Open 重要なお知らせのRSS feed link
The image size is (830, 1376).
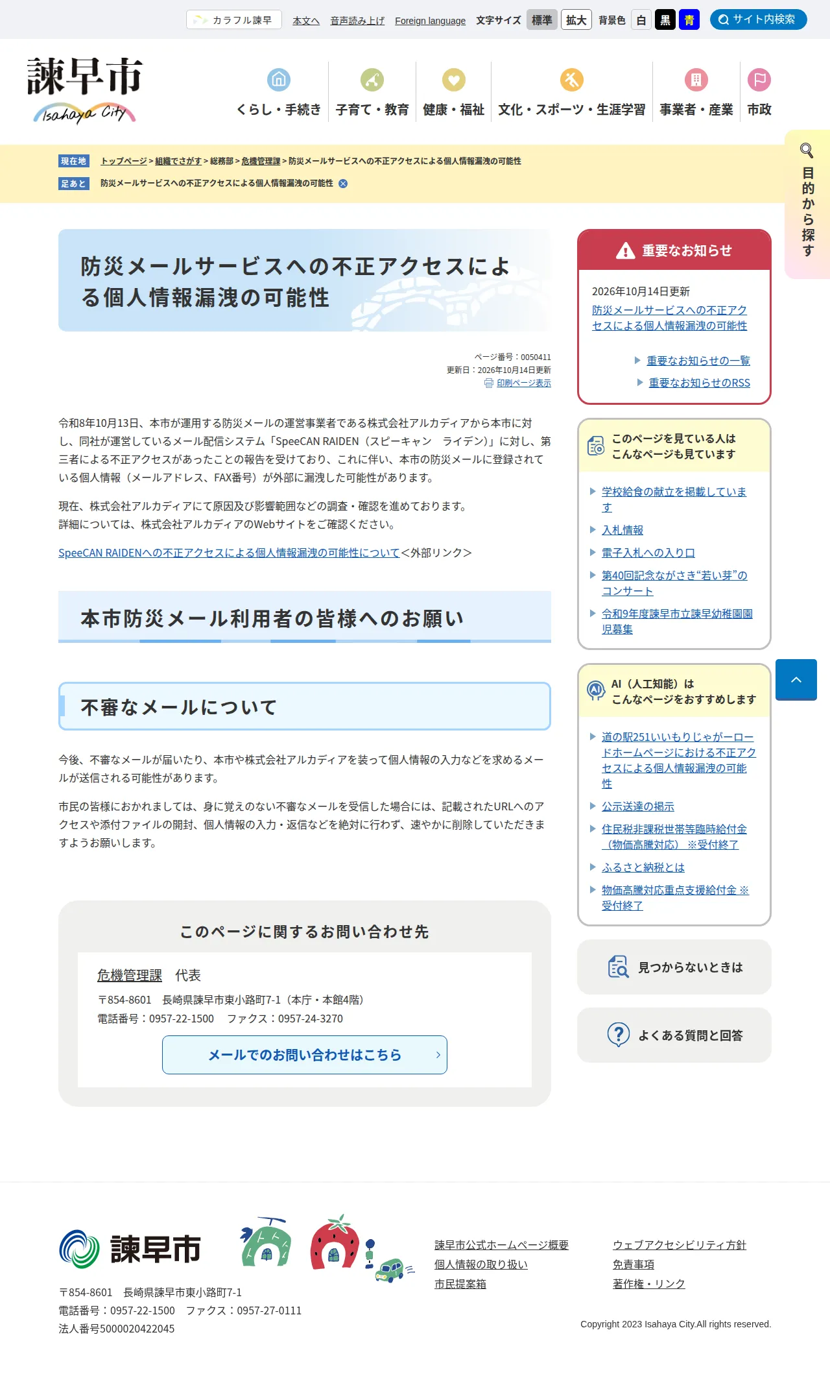[x=700, y=383]
